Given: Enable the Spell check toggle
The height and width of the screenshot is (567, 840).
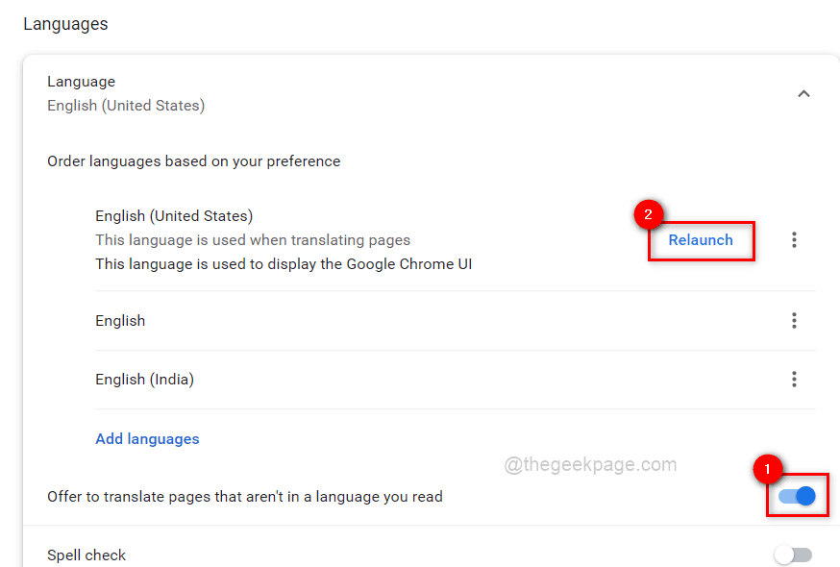Looking at the screenshot, I should pyautogui.click(x=794, y=555).
